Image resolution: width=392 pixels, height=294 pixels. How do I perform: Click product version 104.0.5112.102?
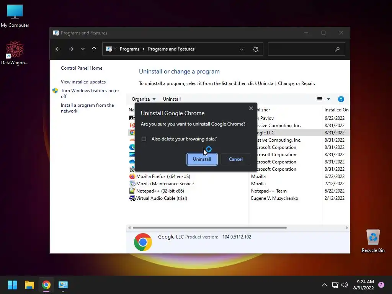237,237
